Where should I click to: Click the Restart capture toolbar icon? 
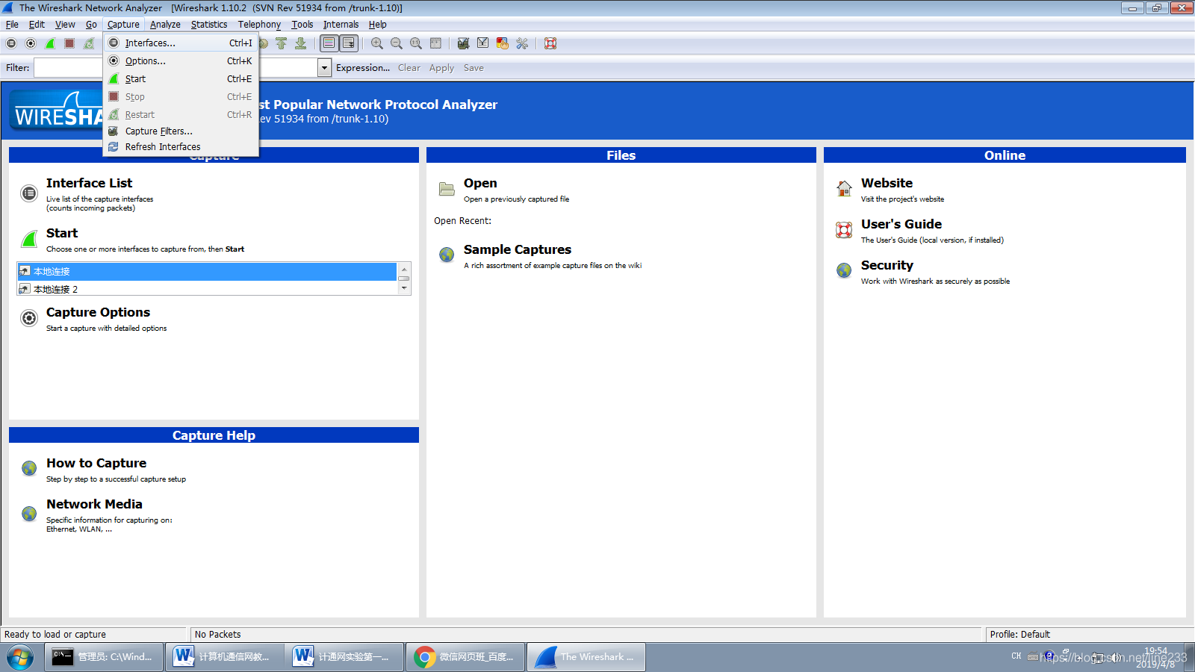[x=89, y=43]
